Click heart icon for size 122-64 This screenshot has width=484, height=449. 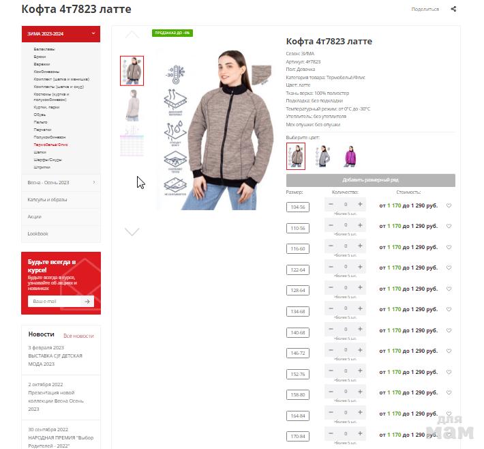pyautogui.click(x=449, y=267)
